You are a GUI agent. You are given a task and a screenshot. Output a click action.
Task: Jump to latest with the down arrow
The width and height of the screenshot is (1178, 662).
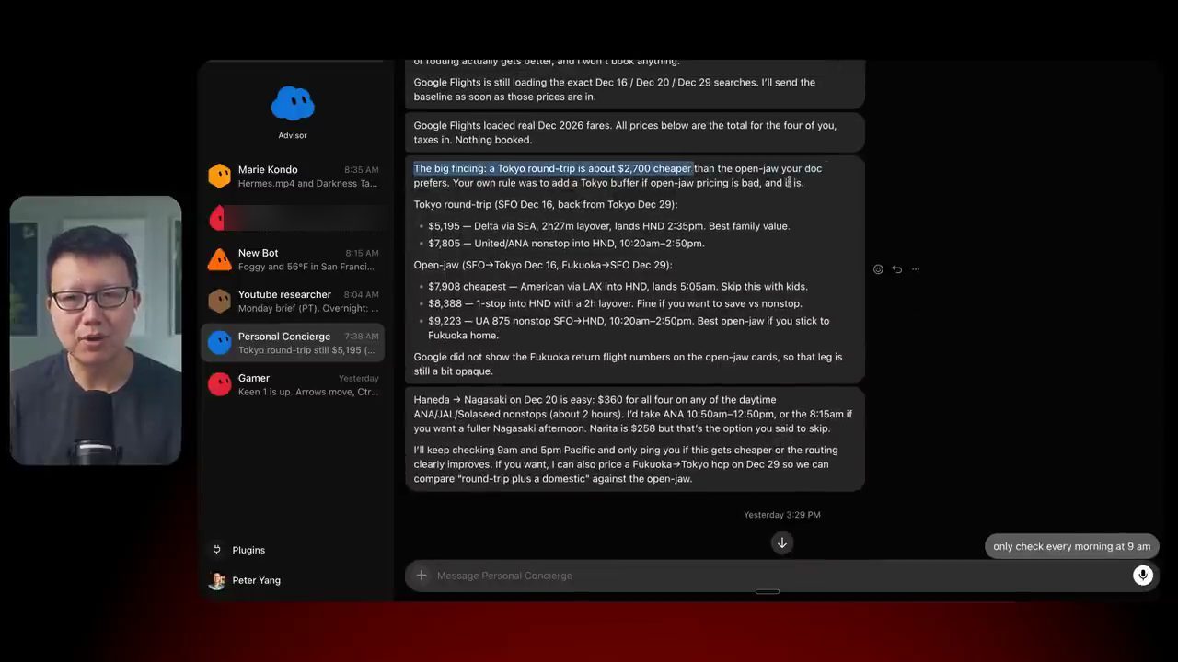pos(782,542)
